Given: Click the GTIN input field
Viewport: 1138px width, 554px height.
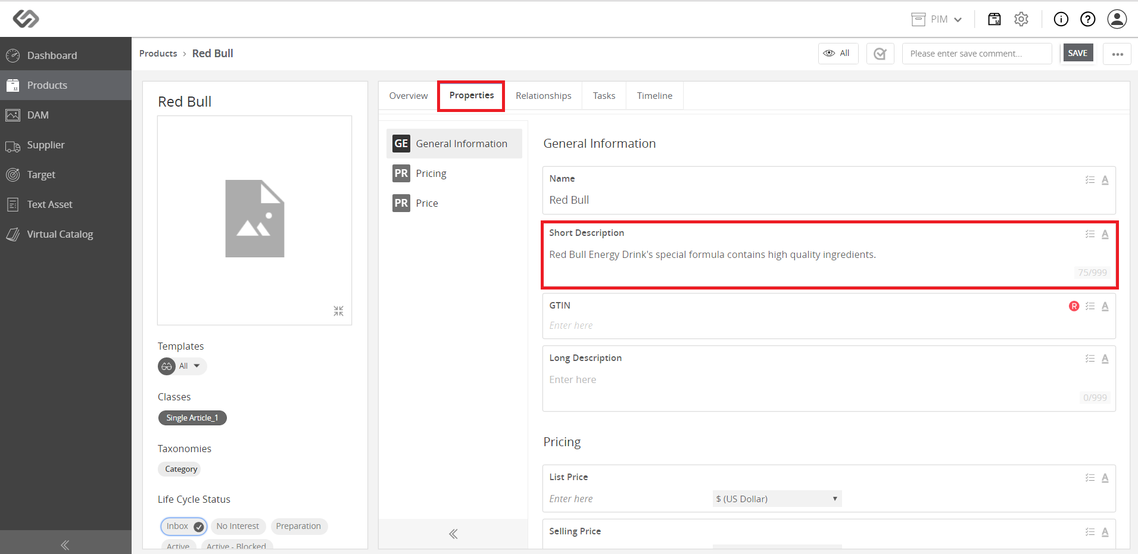Looking at the screenshot, I should [829, 325].
